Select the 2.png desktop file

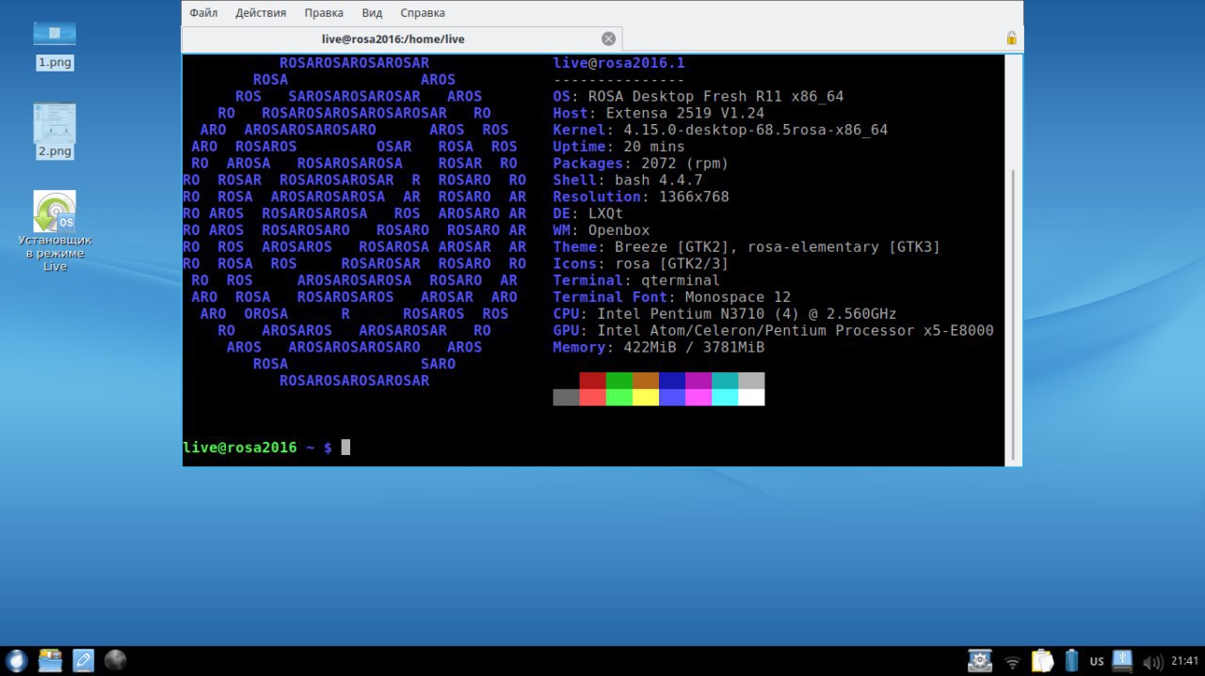pos(55,132)
